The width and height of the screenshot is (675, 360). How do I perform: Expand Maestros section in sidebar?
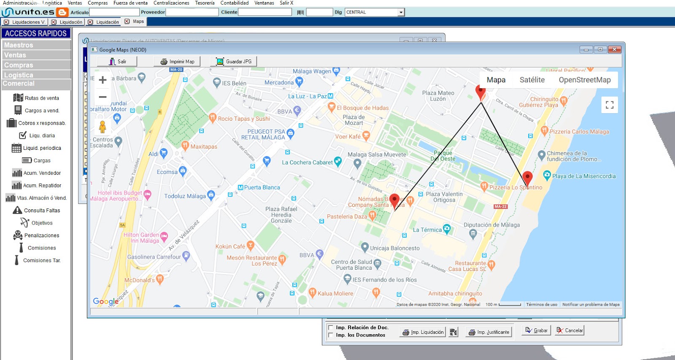point(36,45)
